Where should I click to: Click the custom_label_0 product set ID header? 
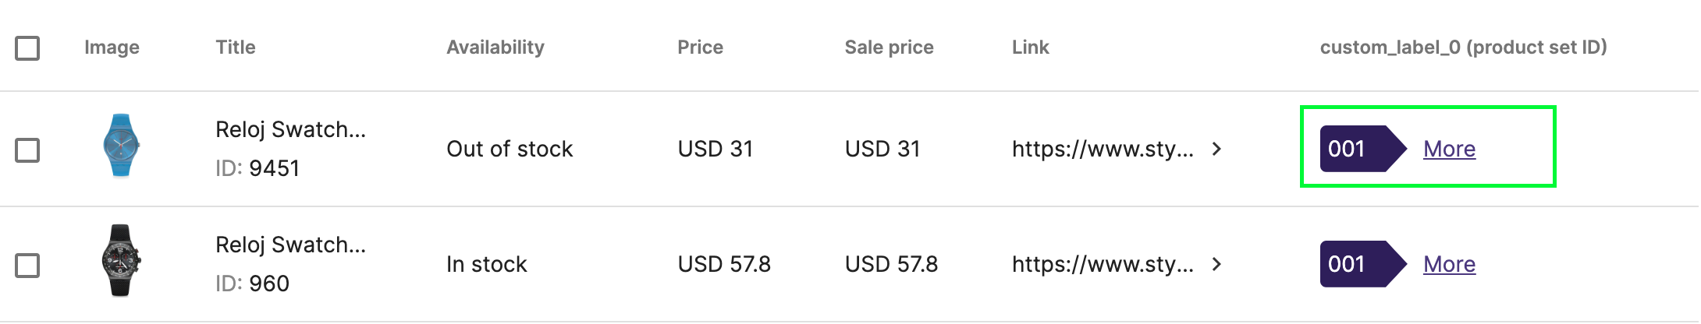coord(1463,48)
